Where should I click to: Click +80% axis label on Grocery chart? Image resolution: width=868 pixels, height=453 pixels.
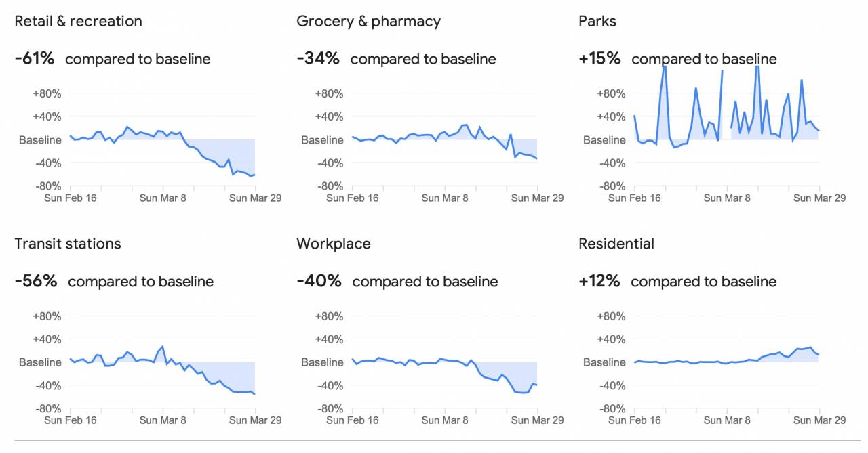pos(330,93)
